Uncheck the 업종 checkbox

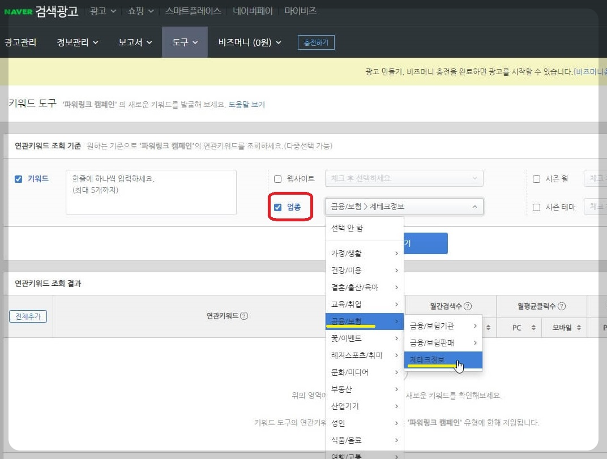coord(277,207)
